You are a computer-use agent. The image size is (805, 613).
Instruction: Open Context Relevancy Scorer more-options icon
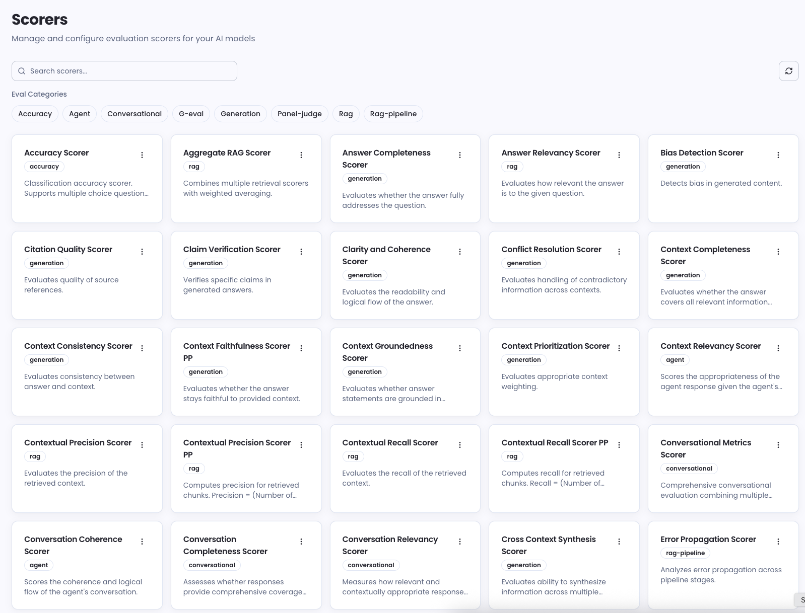pyautogui.click(x=778, y=348)
